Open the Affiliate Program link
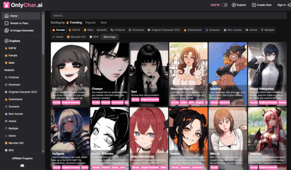Viewport: 291px width, 170px height. point(22,158)
